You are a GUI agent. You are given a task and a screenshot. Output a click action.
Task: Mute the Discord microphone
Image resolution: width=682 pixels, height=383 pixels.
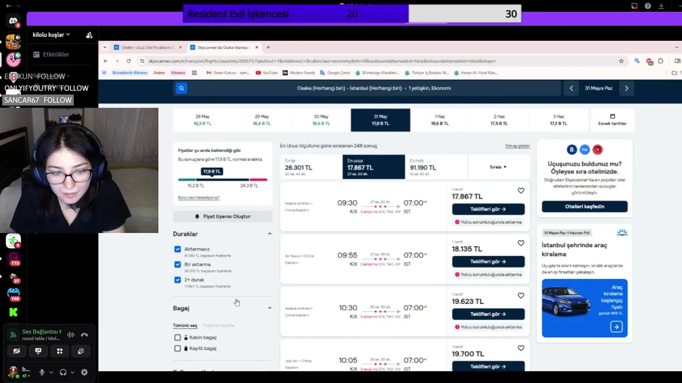point(42,372)
